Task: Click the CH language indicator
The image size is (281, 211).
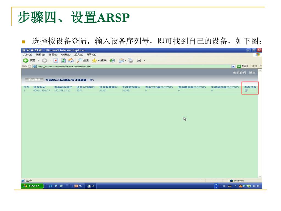Action: (x=224, y=186)
